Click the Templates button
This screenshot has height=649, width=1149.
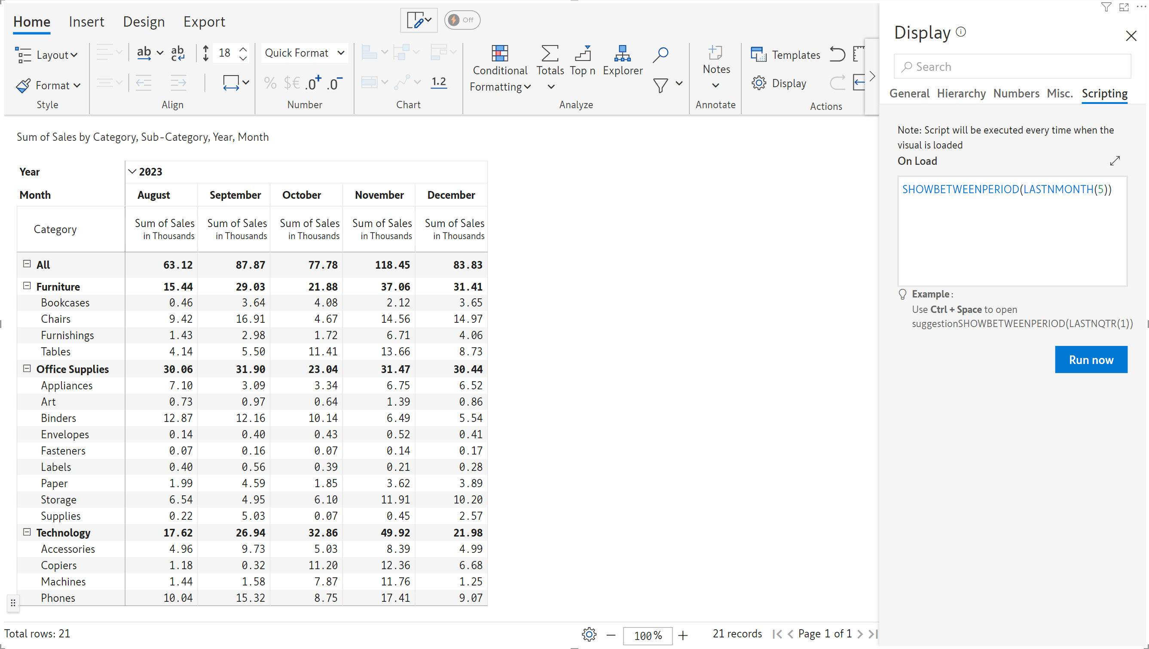coord(785,55)
